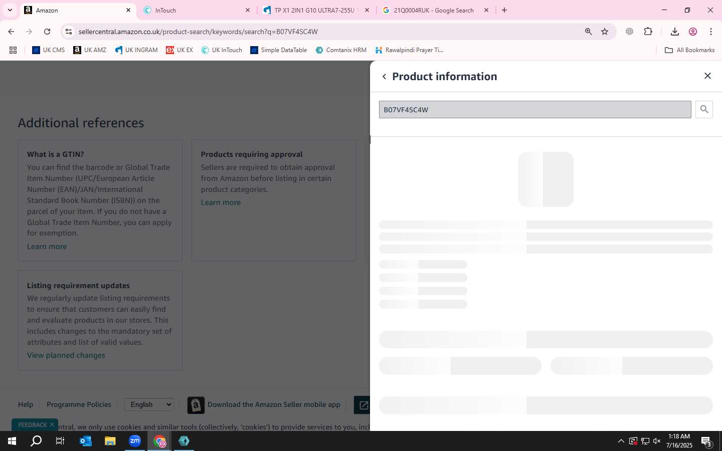This screenshot has width=722, height=451.
Task: Click the globe extension icon
Action: 629,32
